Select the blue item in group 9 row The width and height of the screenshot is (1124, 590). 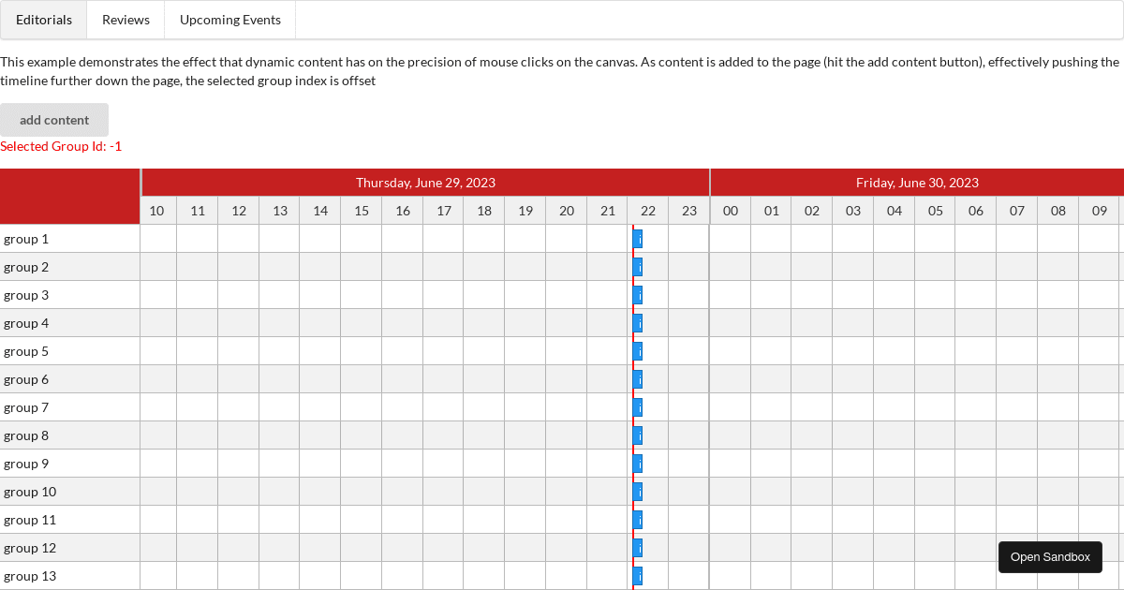638,464
